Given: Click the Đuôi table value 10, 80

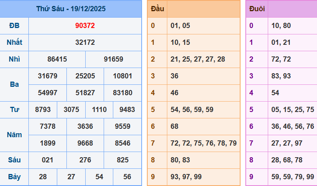Looking at the screenshot, I should (x=281, y=26).
